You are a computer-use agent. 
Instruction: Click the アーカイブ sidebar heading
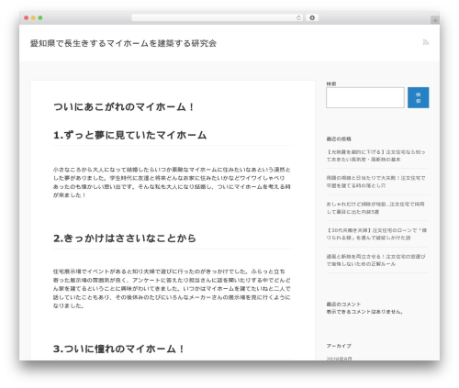tap(339, 346)
